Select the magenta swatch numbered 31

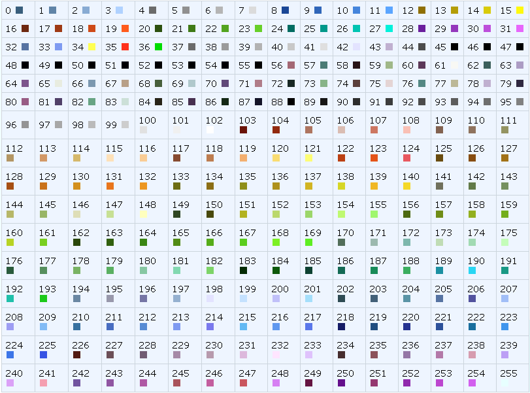pyautogui.click(x=520, y=29)
